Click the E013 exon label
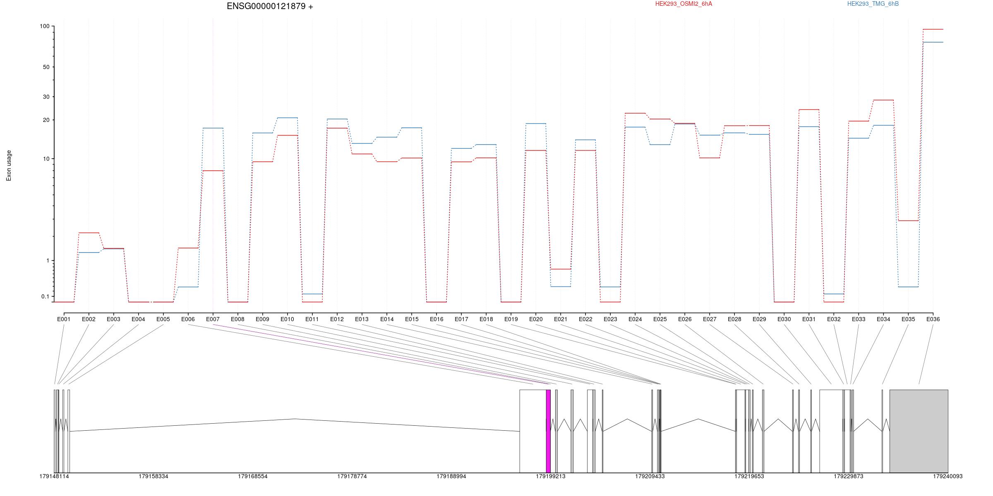 click(362, 319)
